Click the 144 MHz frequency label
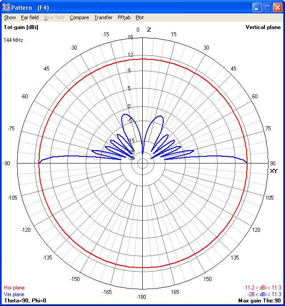This screenshot has width=285, height=306. 13,40
